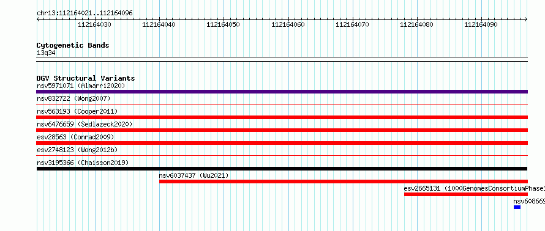
Task: Click the Cytogenetic Bands track title
Action: 73,45
